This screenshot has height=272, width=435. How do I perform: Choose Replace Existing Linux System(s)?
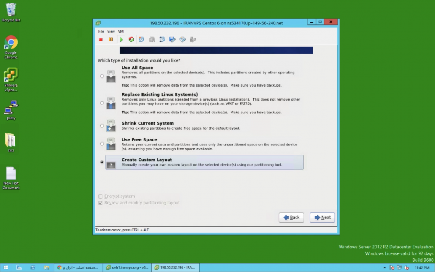coord(102,103)
